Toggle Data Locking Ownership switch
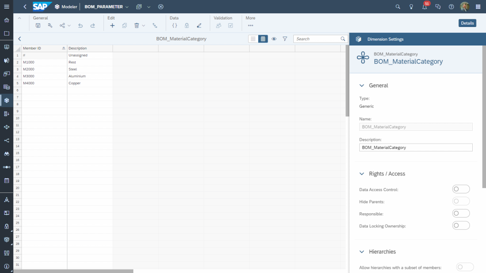The image size is (486, 273). pos(461,226)
